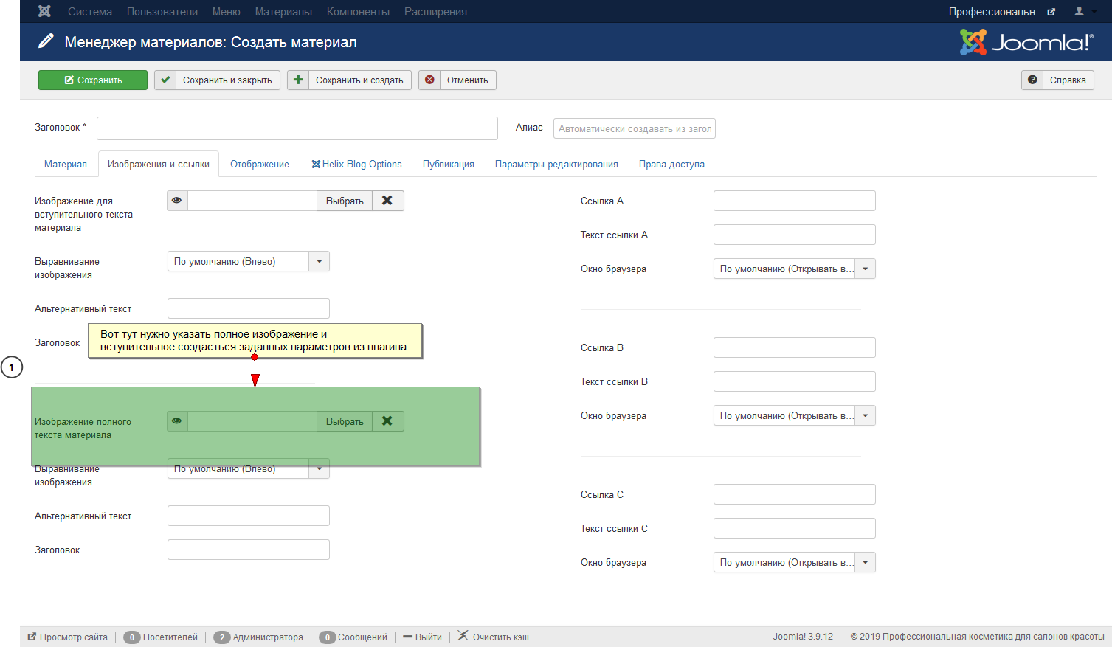Focus the Текст ссылки B field

coord(795,381)
